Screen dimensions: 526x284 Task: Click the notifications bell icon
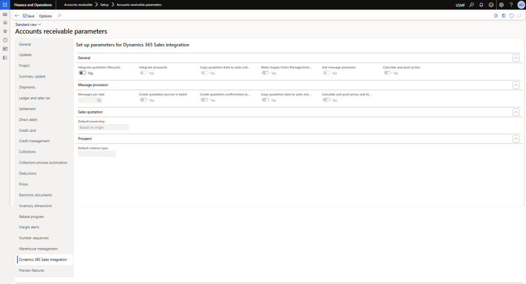[x=481, y=5]
